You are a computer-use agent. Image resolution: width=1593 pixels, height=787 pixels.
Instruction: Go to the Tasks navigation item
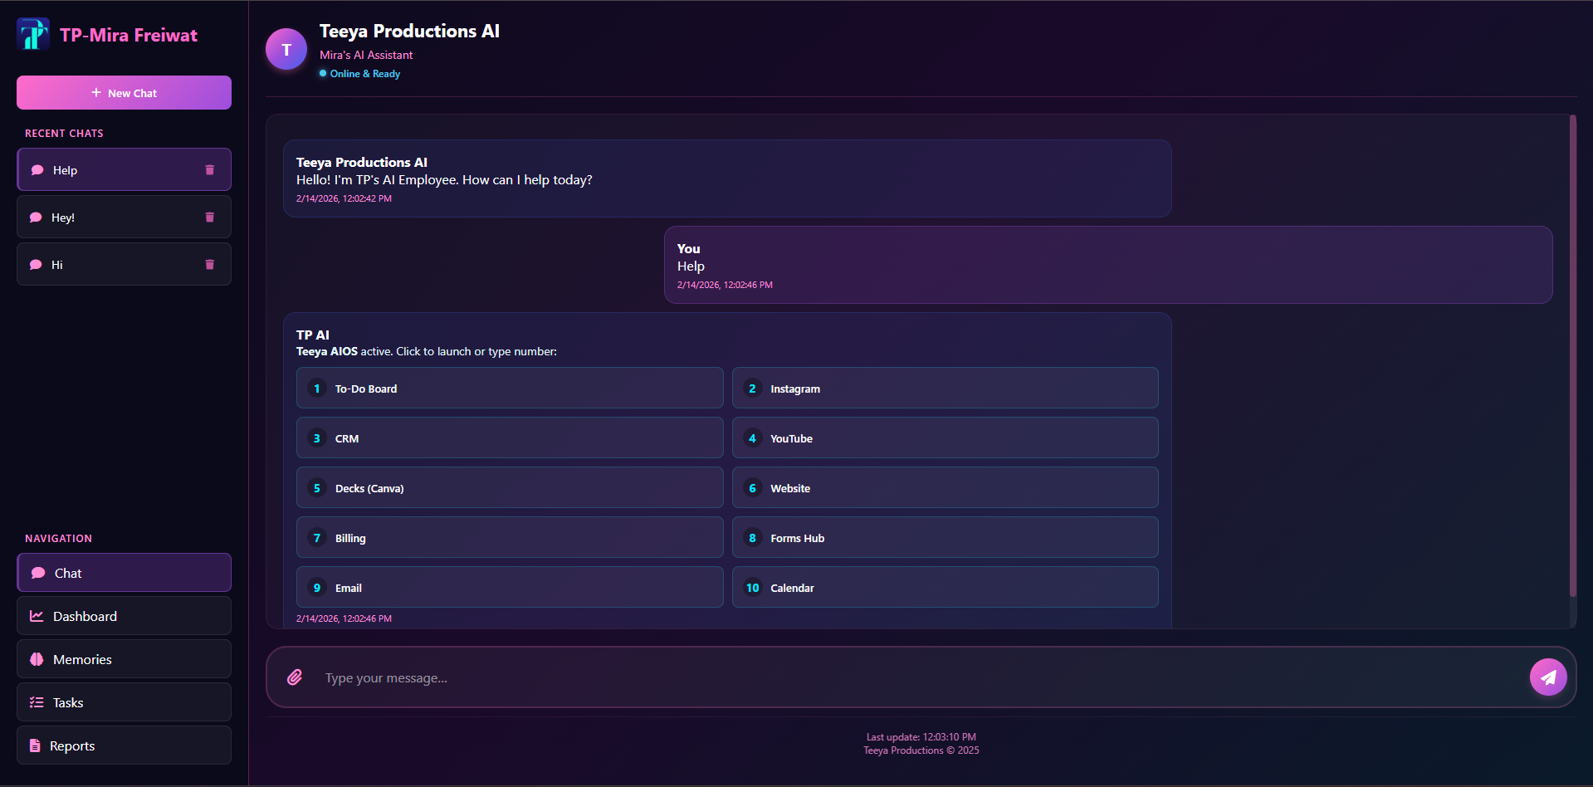pyautogui.click(x=124, y=702)
